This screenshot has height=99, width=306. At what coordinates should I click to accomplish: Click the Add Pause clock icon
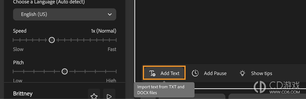tap(195, 73)
